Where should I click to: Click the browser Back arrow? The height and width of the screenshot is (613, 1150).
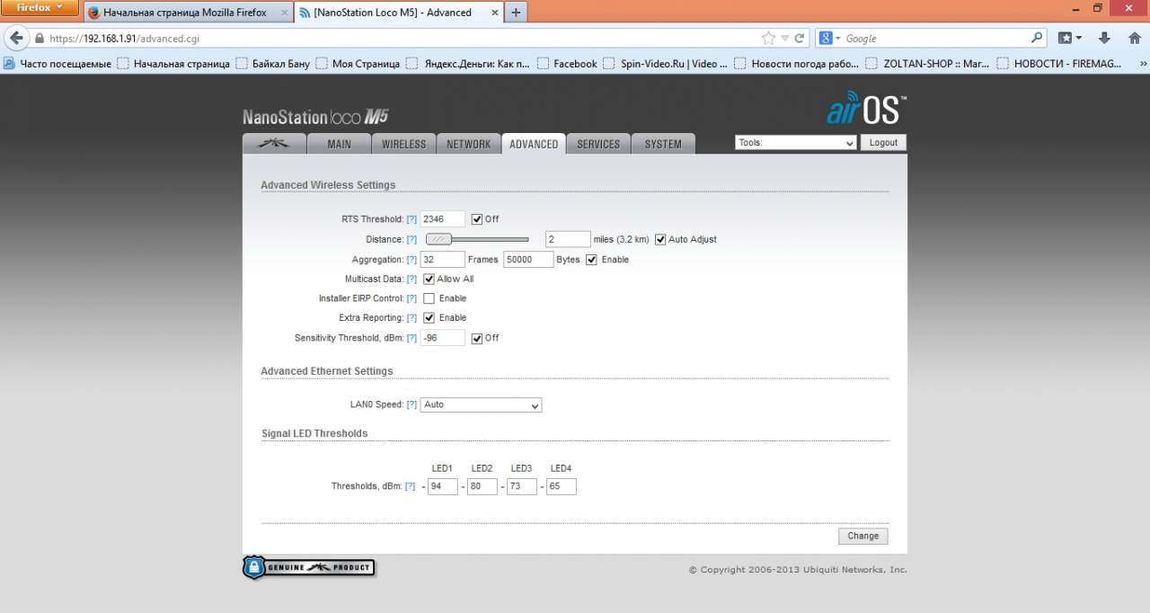(16, 38)
